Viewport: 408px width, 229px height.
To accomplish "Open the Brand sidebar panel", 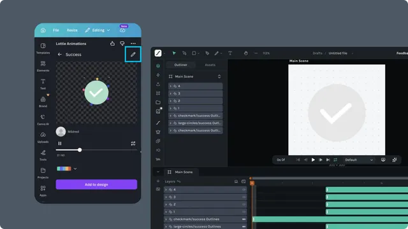I will pyautogui.click(x=43, y=102).
